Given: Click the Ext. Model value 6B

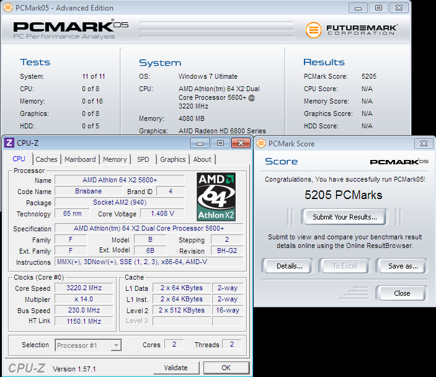Looking at the screenshot, I should 150,251.
